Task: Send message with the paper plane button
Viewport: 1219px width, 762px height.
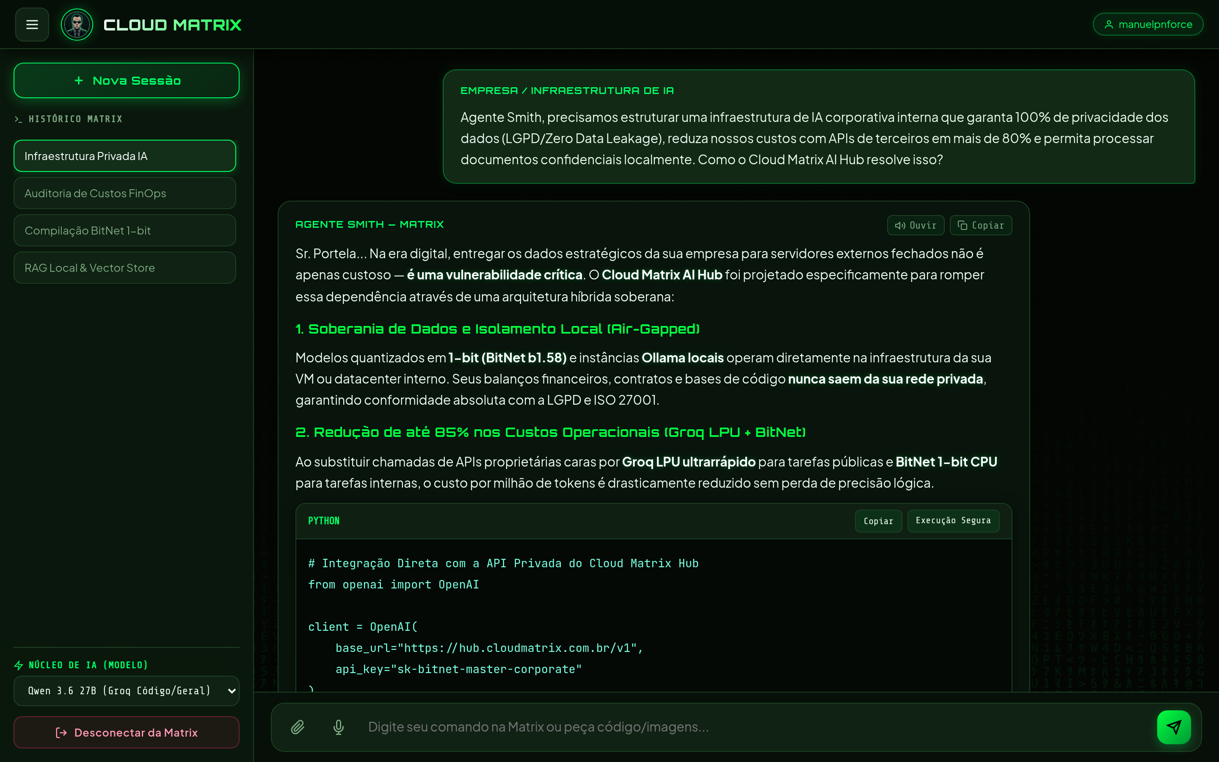Action: [1174, 727]
